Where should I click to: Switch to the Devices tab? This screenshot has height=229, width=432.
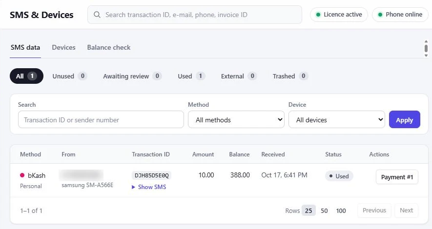pyautogui.click(x=63, y=48)
